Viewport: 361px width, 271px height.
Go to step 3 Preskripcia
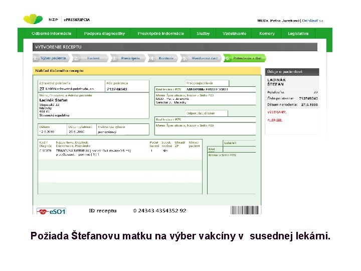tap(128, 58)
